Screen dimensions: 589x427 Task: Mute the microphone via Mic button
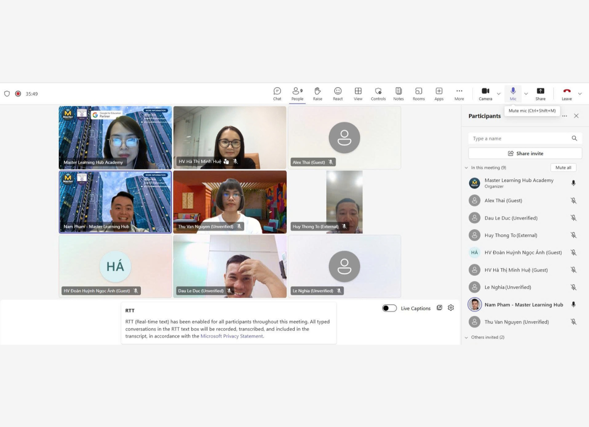[x=513, y=93]
